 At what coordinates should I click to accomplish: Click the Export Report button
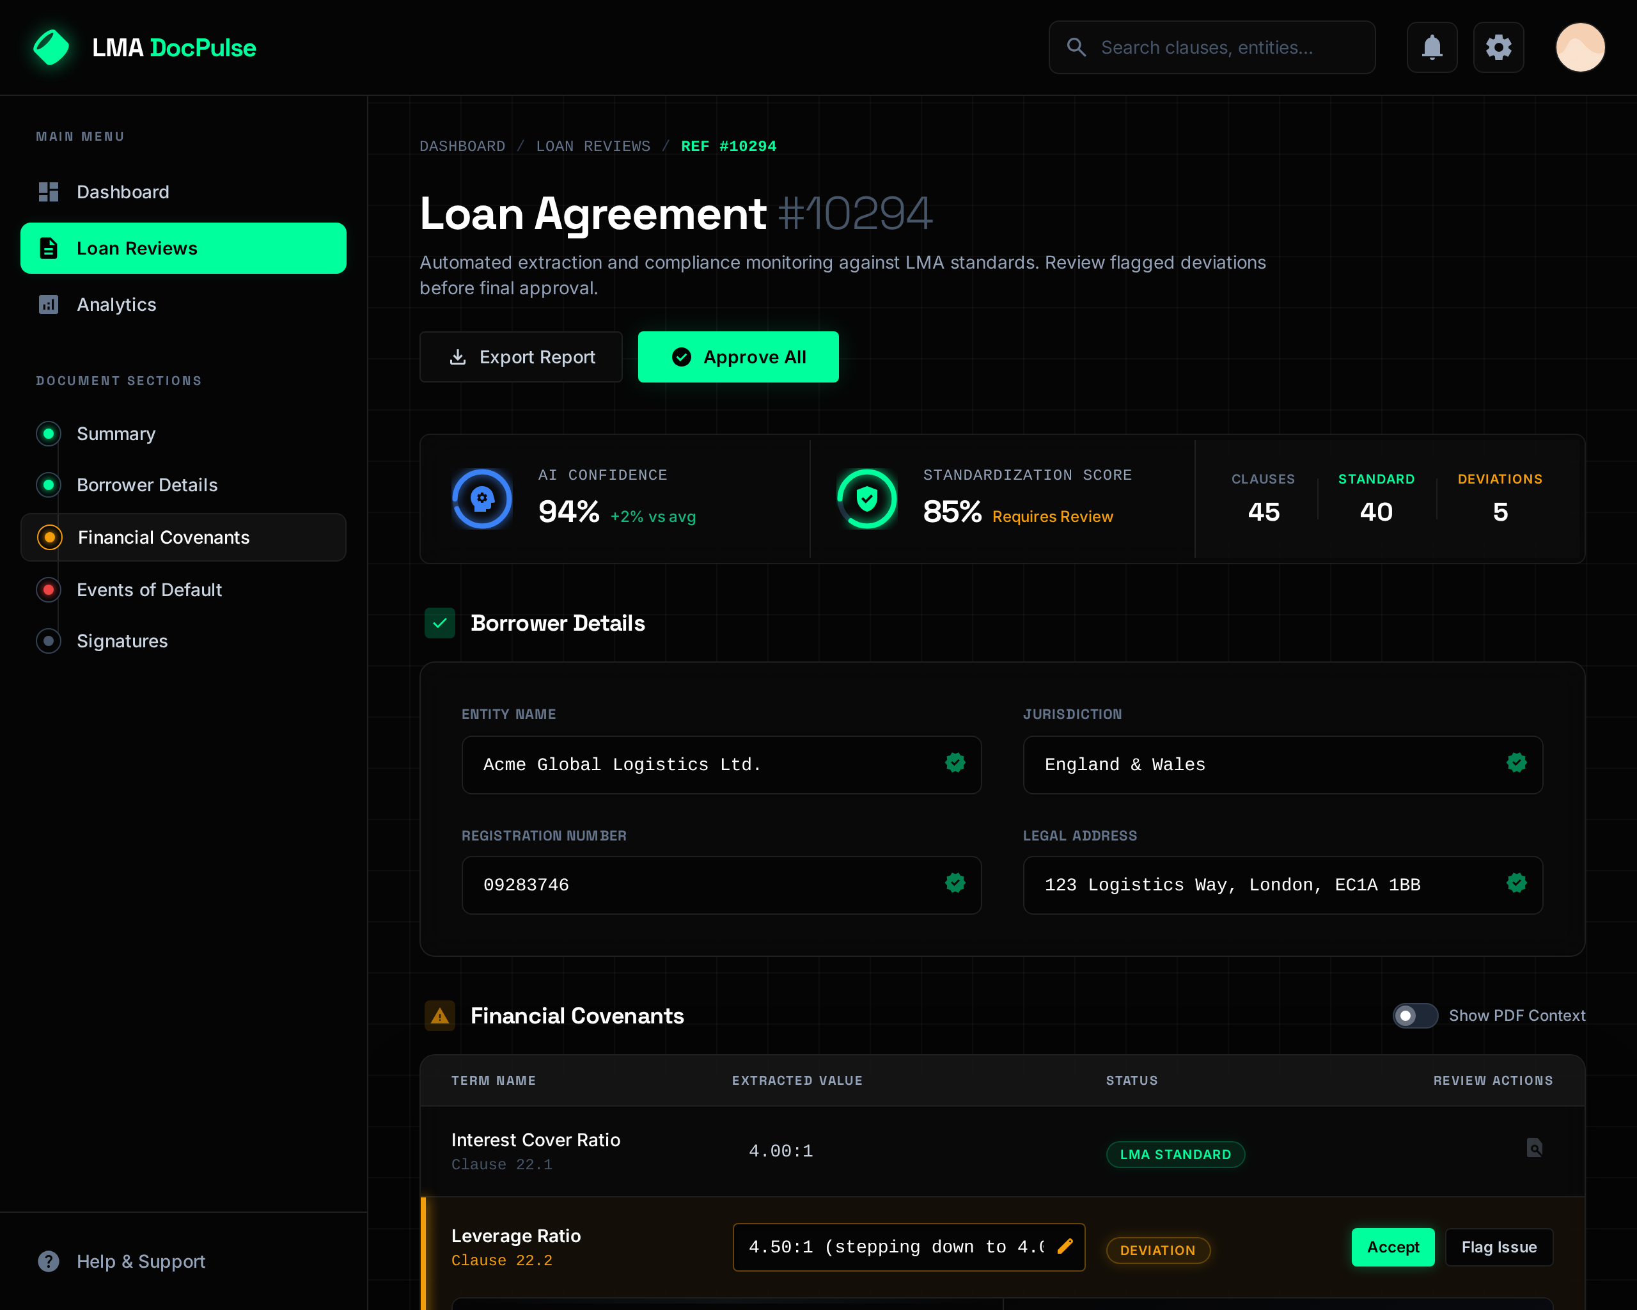[x=521, y=357]
